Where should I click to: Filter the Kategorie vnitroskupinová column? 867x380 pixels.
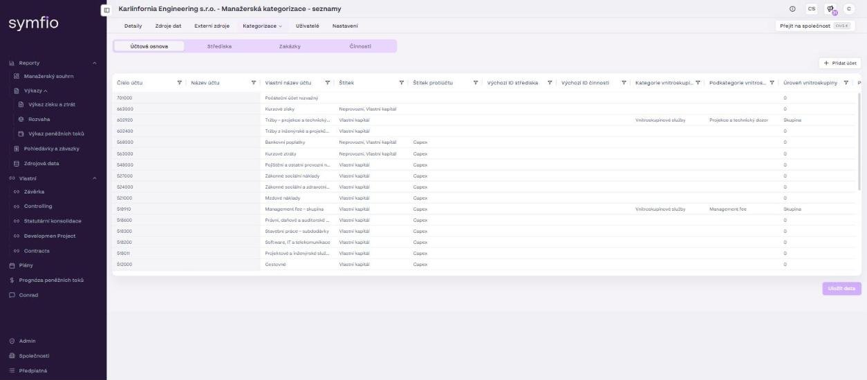pos(698,83)
